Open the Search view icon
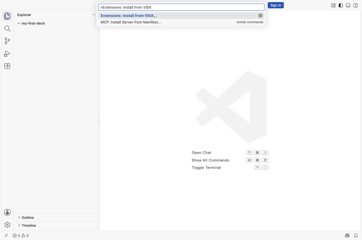 tap(7, 29)
